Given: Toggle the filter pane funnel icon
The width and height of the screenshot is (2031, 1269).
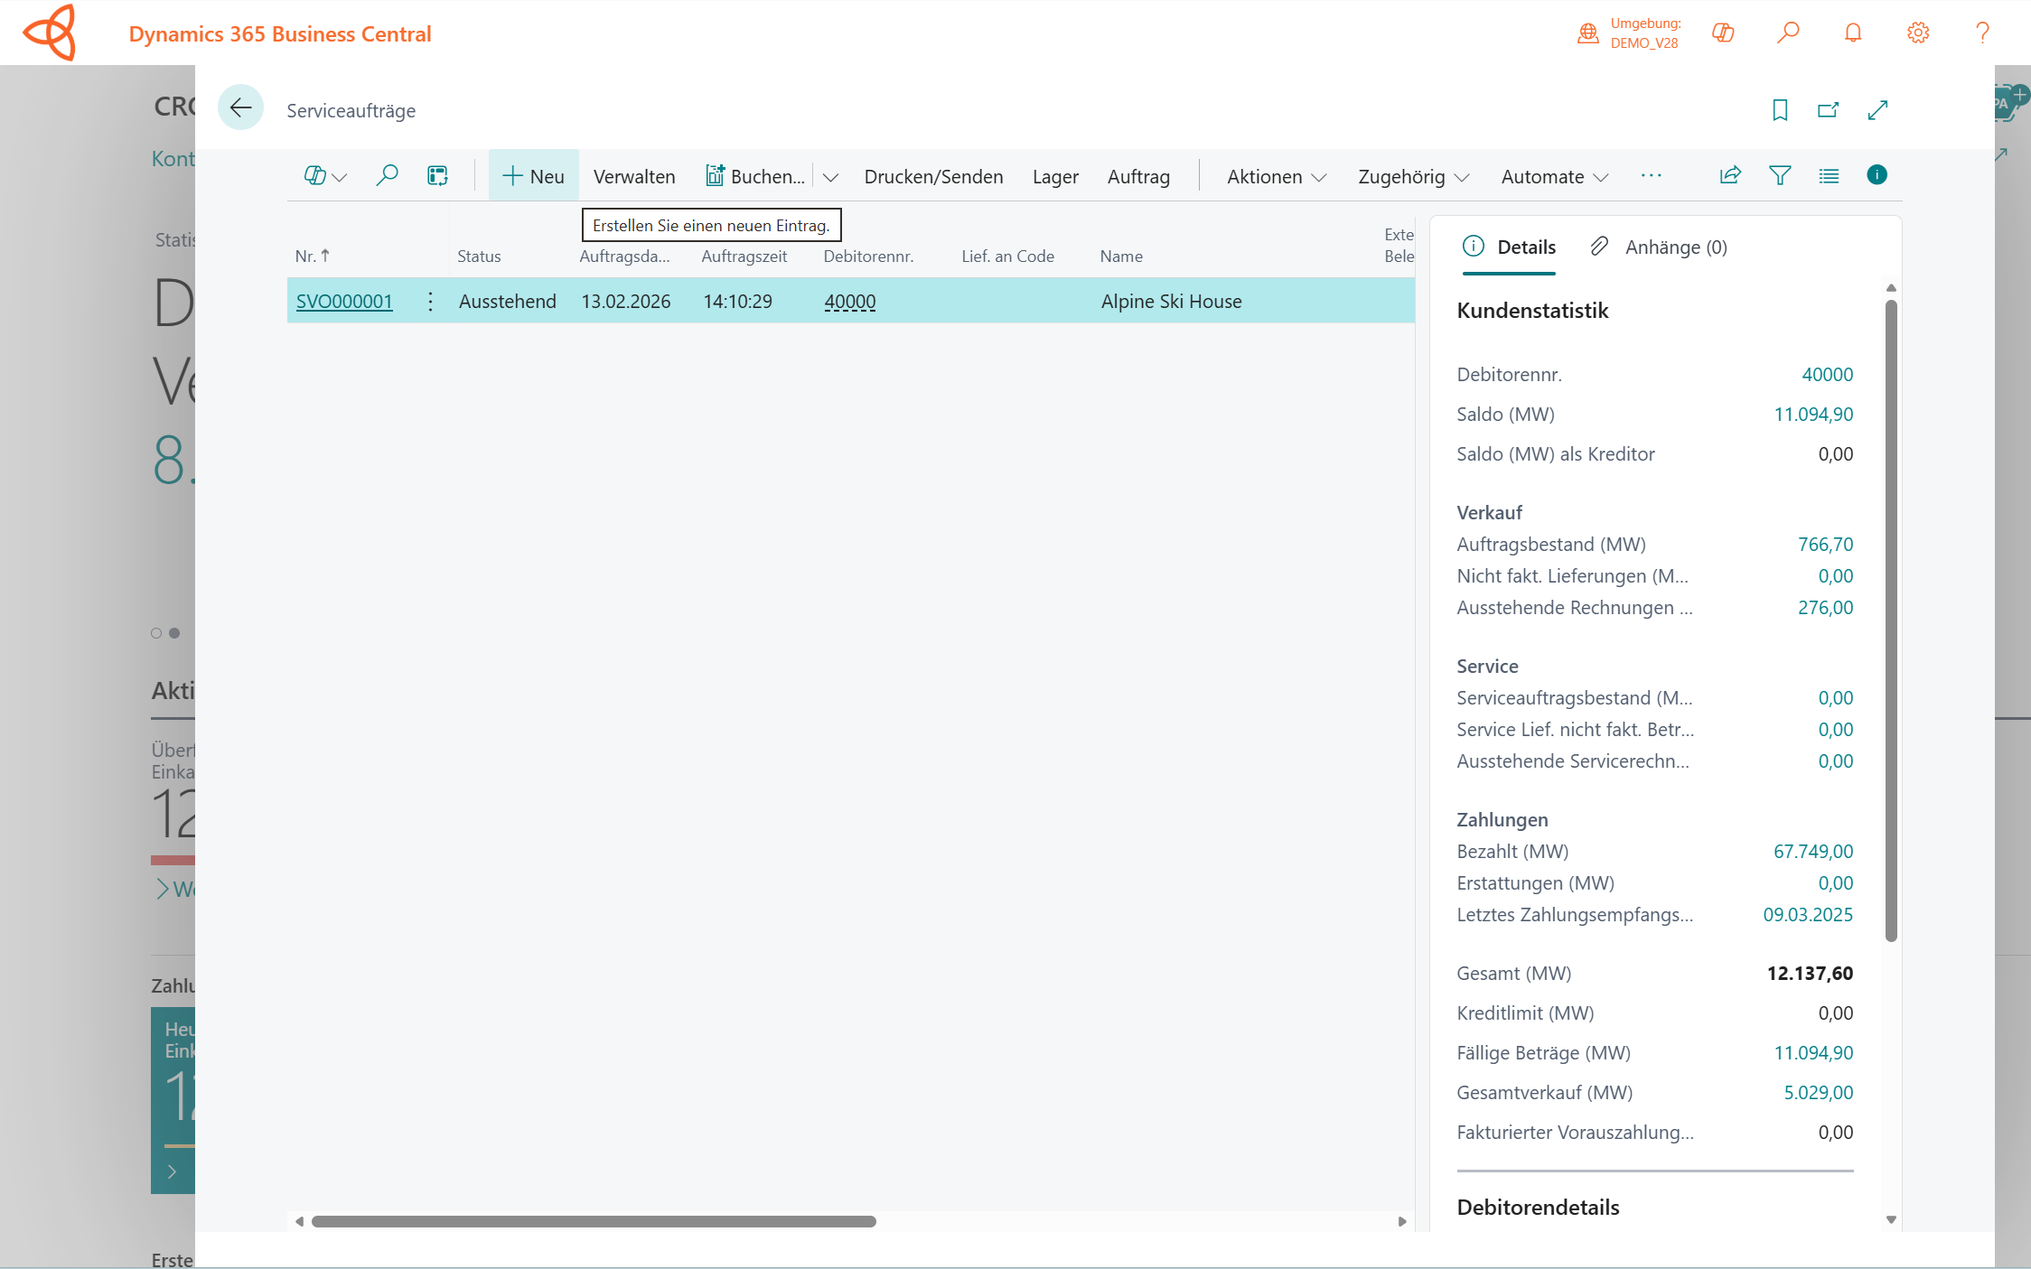Looking at the screenshot, I should tap(1780, 175).
